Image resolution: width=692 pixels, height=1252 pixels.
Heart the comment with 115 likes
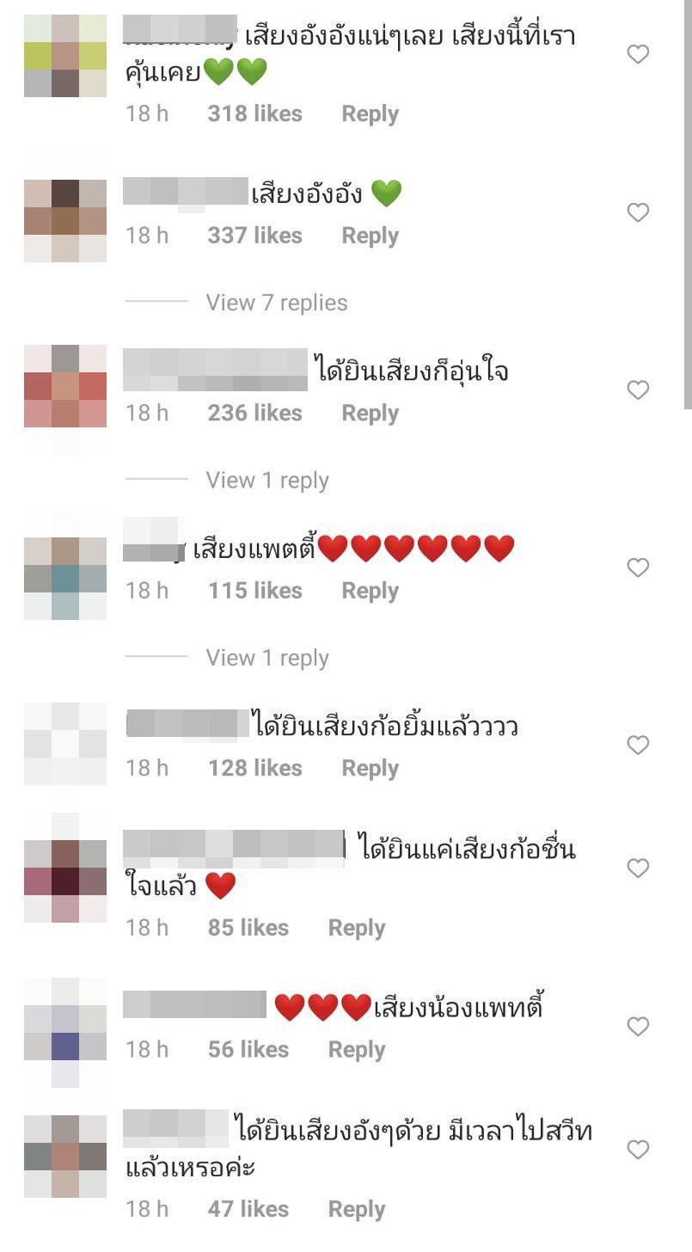point(637,568)
